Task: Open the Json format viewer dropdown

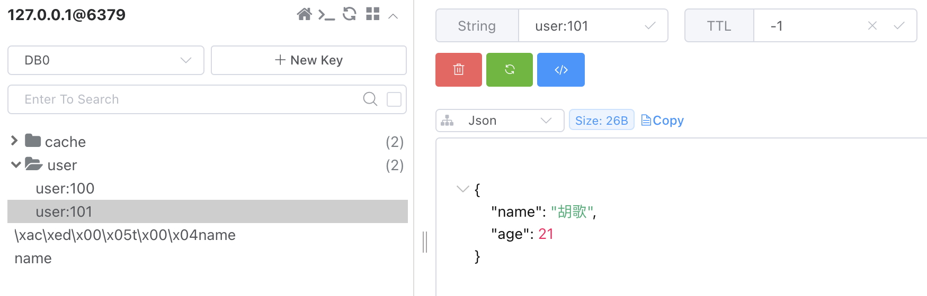Action: [500, 121]
